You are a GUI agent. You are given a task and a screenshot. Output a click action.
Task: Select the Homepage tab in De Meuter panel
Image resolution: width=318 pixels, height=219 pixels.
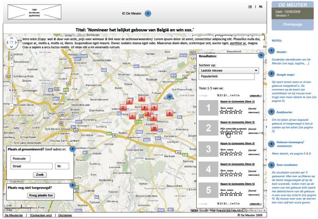[293, 24]
